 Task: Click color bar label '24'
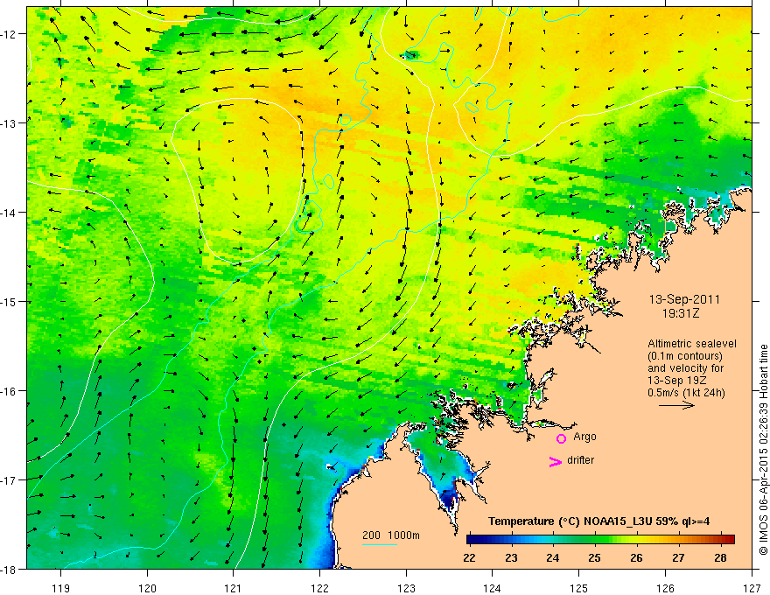[552, 558]
